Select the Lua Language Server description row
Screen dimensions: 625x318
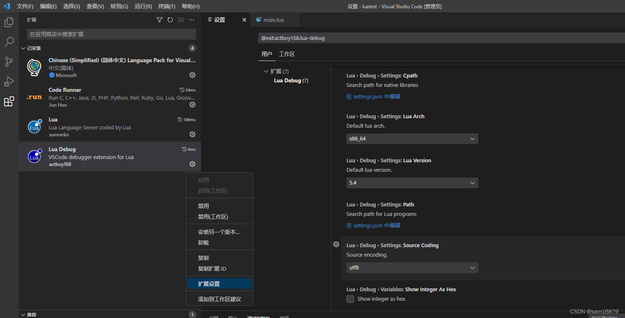(89, 127)
